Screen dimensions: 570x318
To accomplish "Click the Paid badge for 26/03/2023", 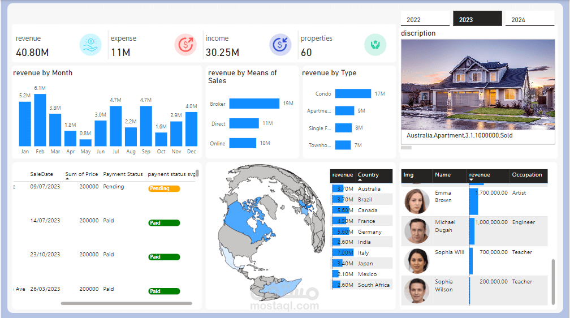I will [164, 291].
